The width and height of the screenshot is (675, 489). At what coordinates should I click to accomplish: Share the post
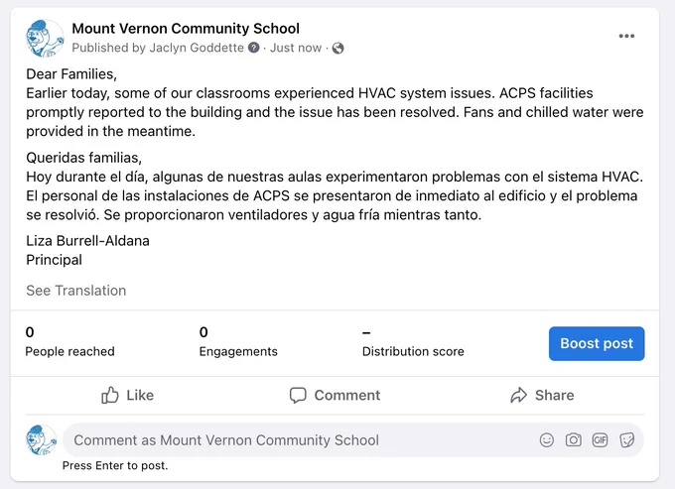click(x=542, y=395)
